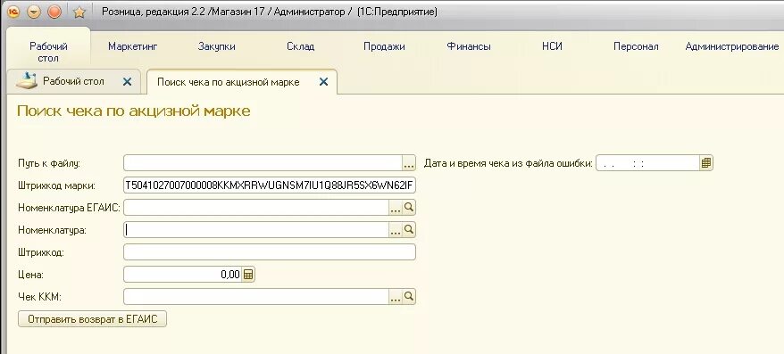Close the Поиск чека по акцизной марке tab

323,82
